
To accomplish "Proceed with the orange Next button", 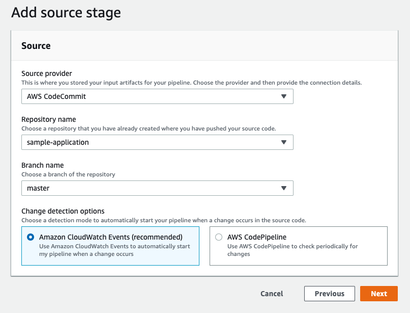I will 378,294.
